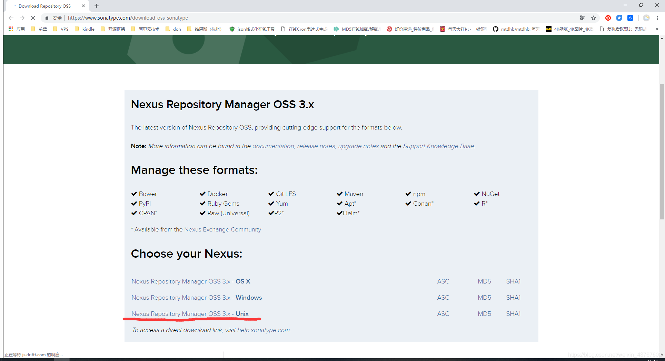
Task: Bookmark this page with the star icon
Action: click(594, 18)
